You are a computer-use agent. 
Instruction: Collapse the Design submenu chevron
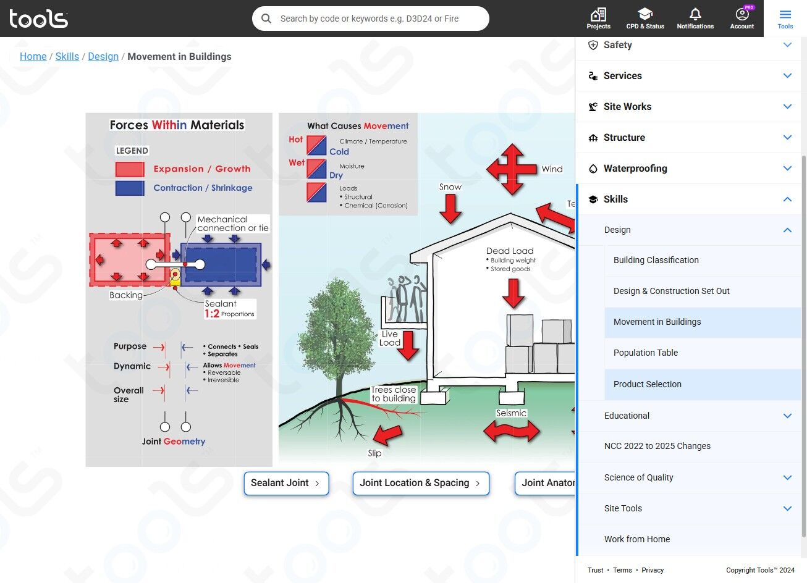[787, 230]
